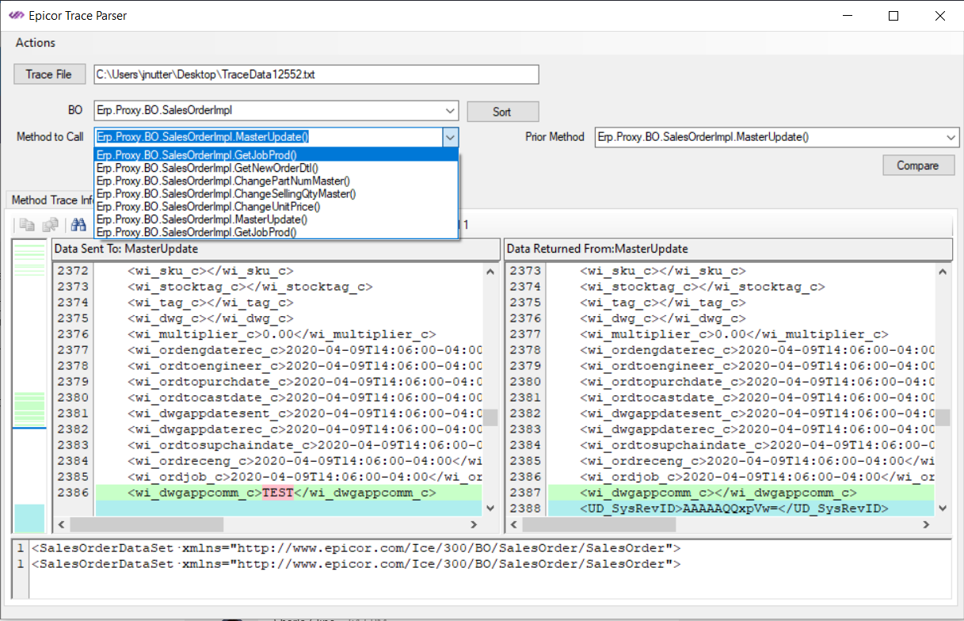Click the diff overview map strip

pyautogui.click(x=29, y=386)
